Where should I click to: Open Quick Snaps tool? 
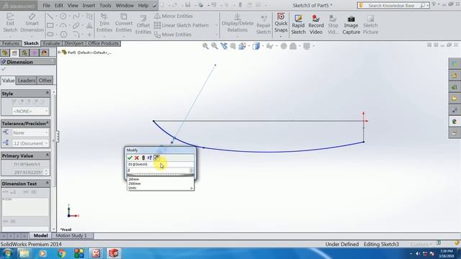click(x=281, y=23)
